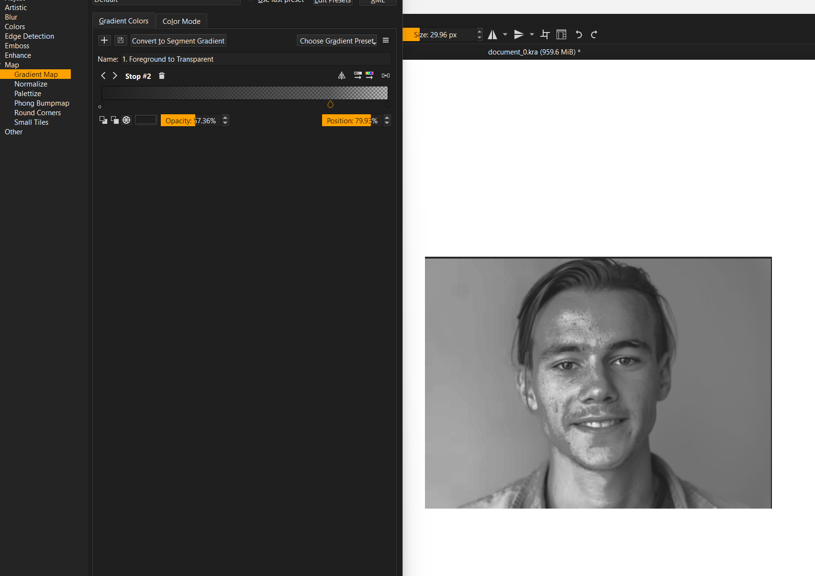The width and height of the screenshot is (815, 576).
Task: Select the Edge Detection category
Action: 29,36
